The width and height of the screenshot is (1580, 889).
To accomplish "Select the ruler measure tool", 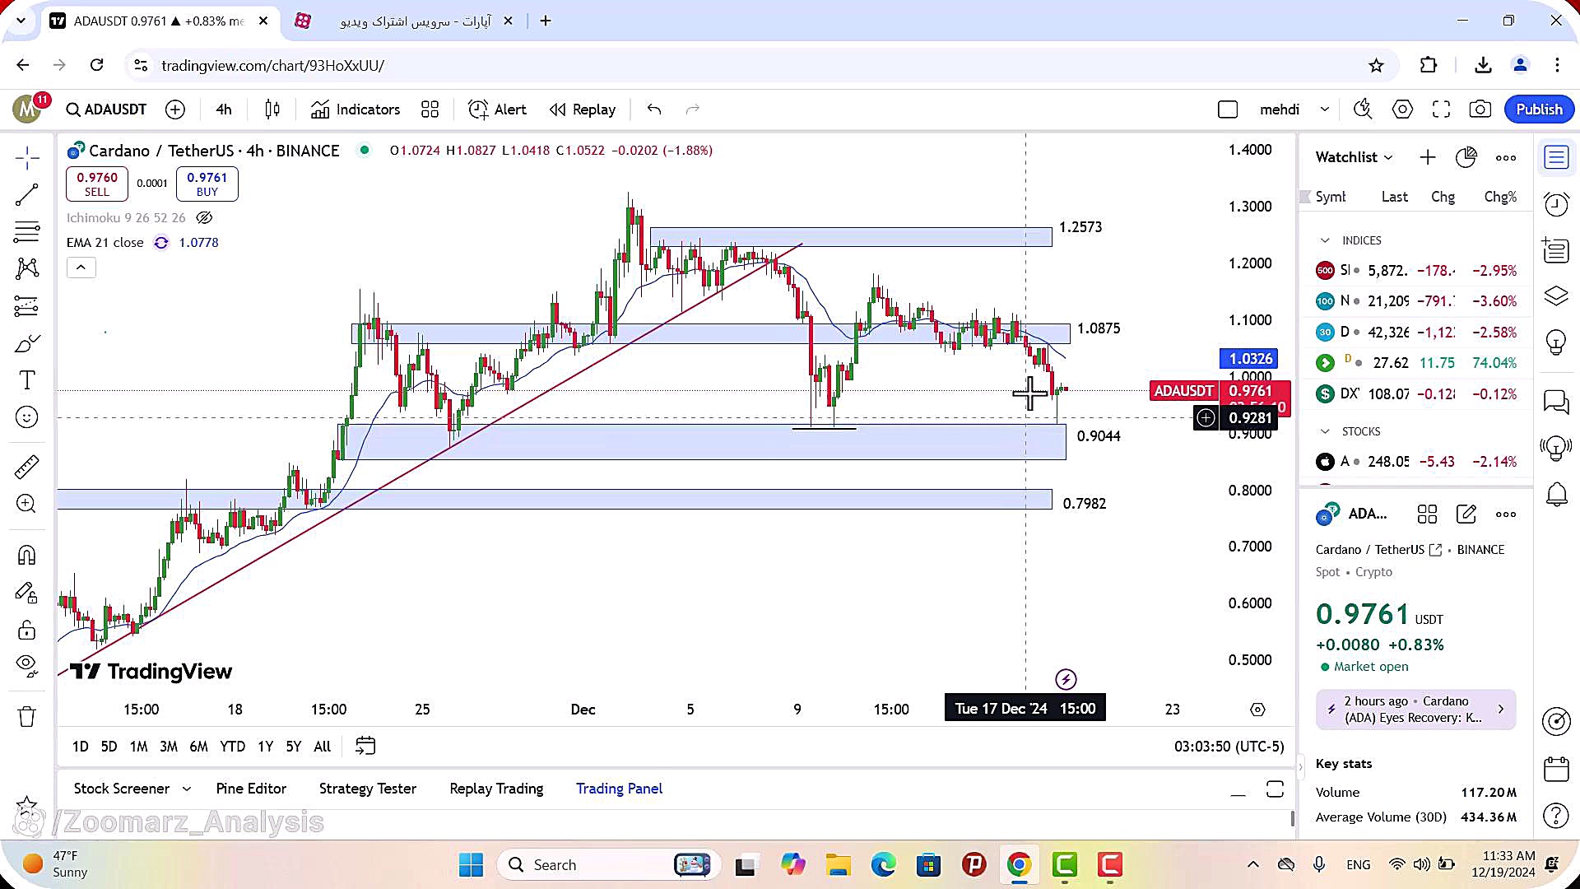I will 27,467.
